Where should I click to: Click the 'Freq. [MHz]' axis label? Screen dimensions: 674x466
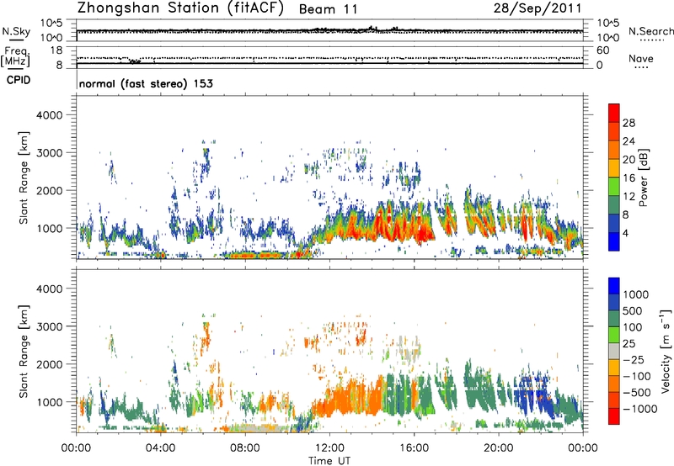point(15,57)
